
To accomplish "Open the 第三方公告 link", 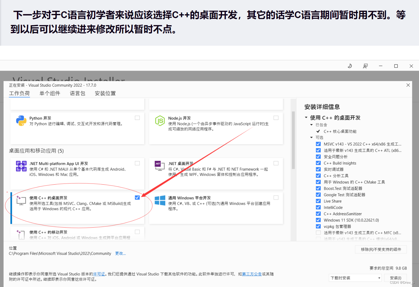I will 252,274.
